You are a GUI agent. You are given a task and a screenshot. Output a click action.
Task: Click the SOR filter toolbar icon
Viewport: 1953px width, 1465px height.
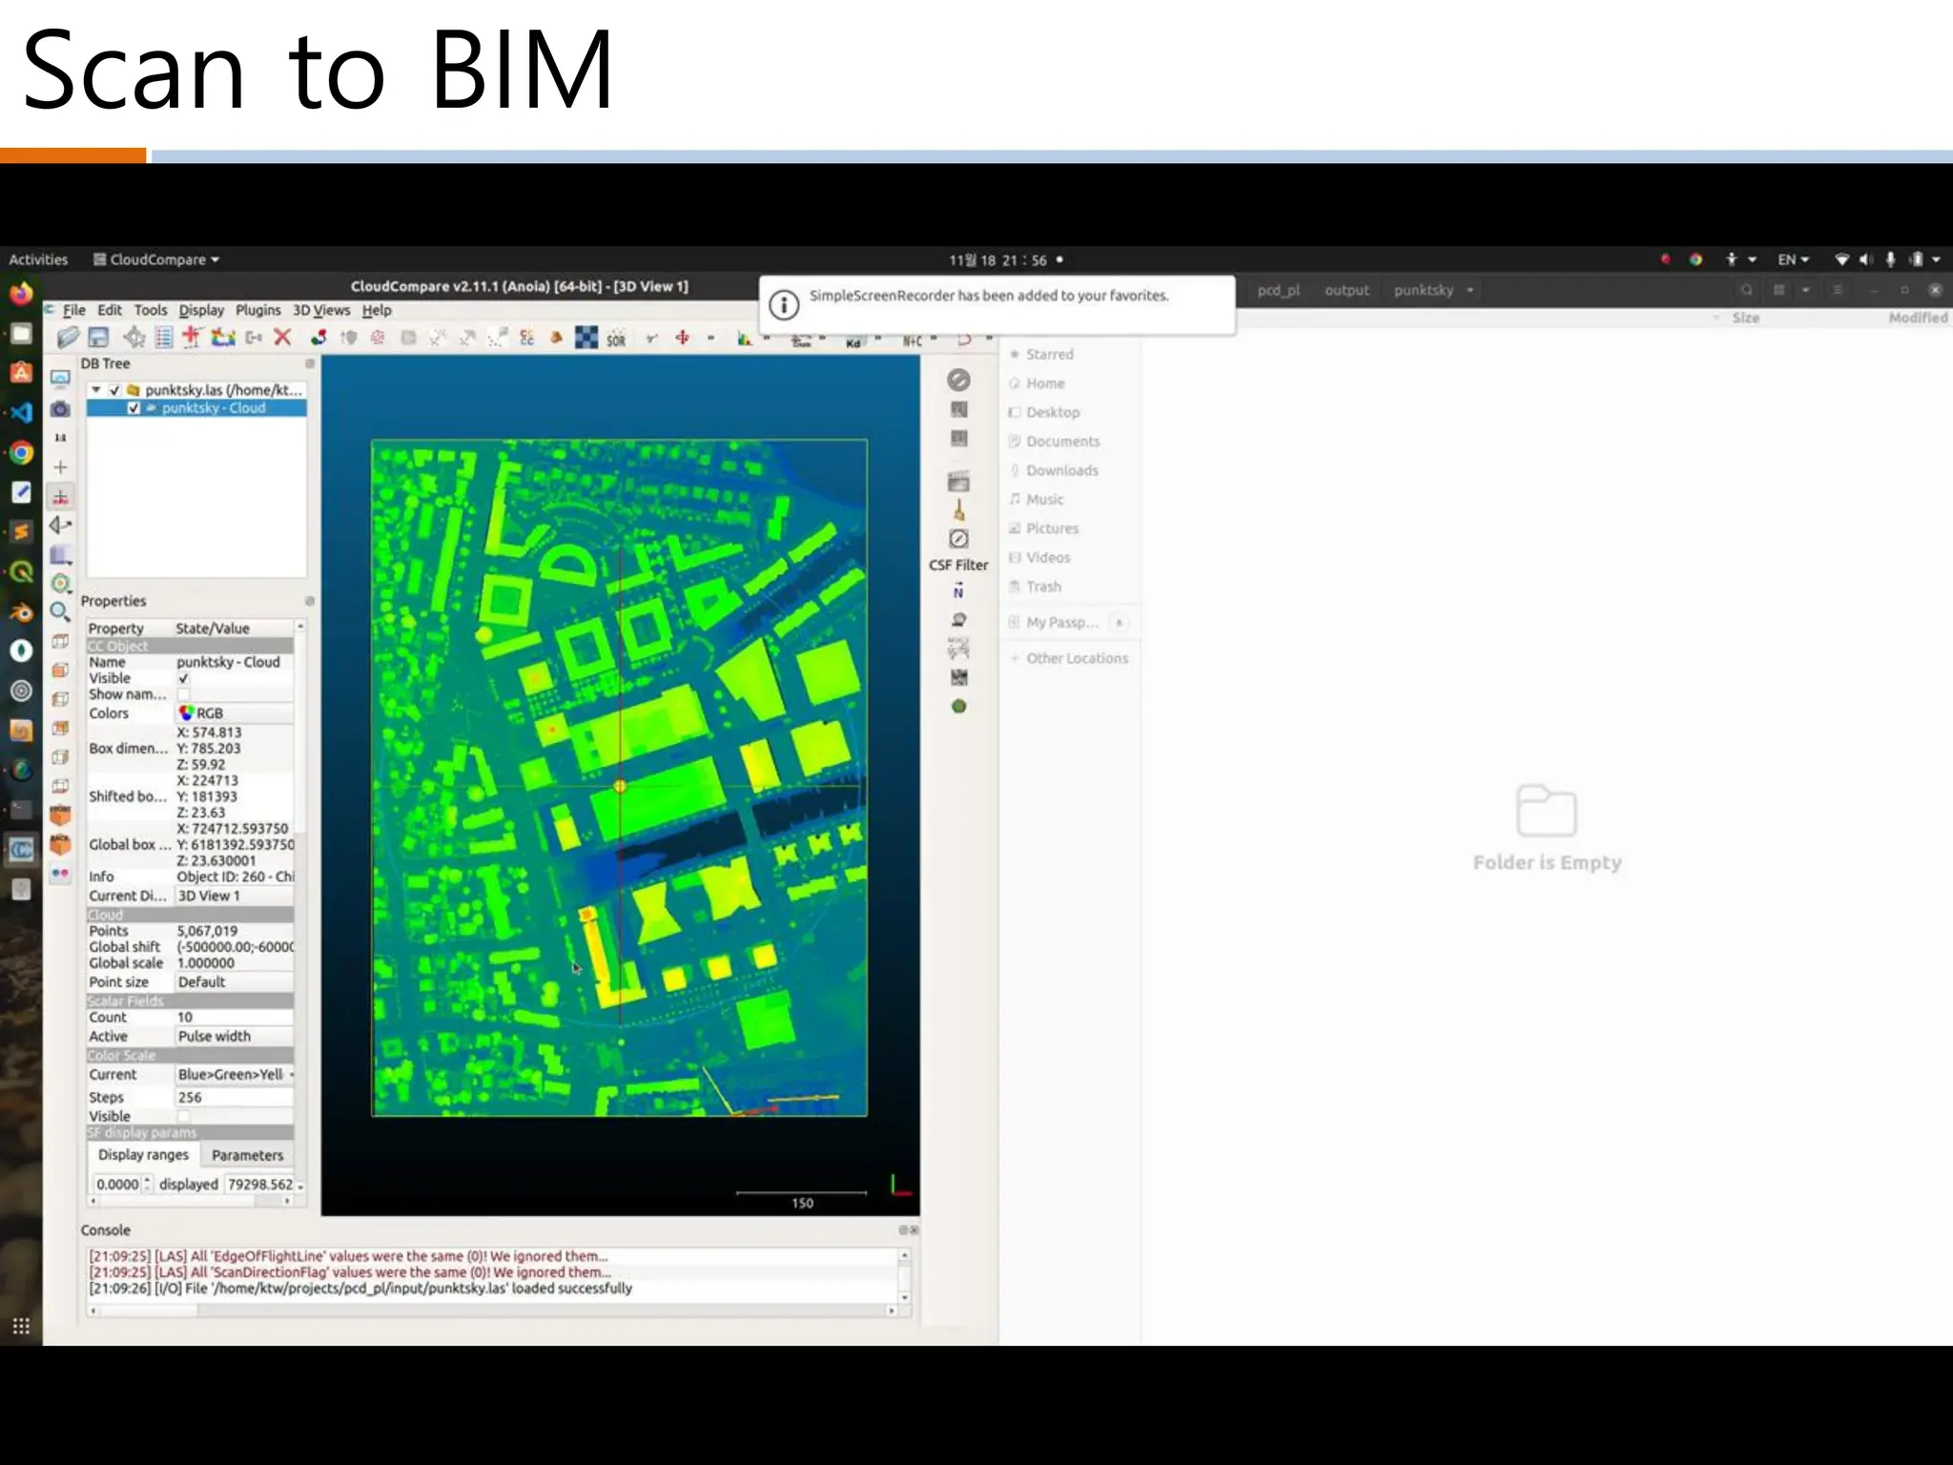click(616, 339)
